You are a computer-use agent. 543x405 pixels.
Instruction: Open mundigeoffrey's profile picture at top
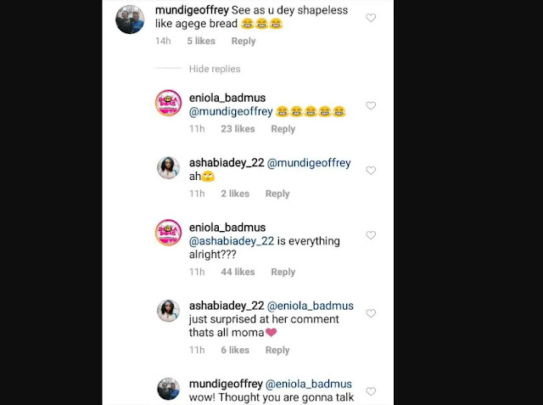(x=130, y=20)
